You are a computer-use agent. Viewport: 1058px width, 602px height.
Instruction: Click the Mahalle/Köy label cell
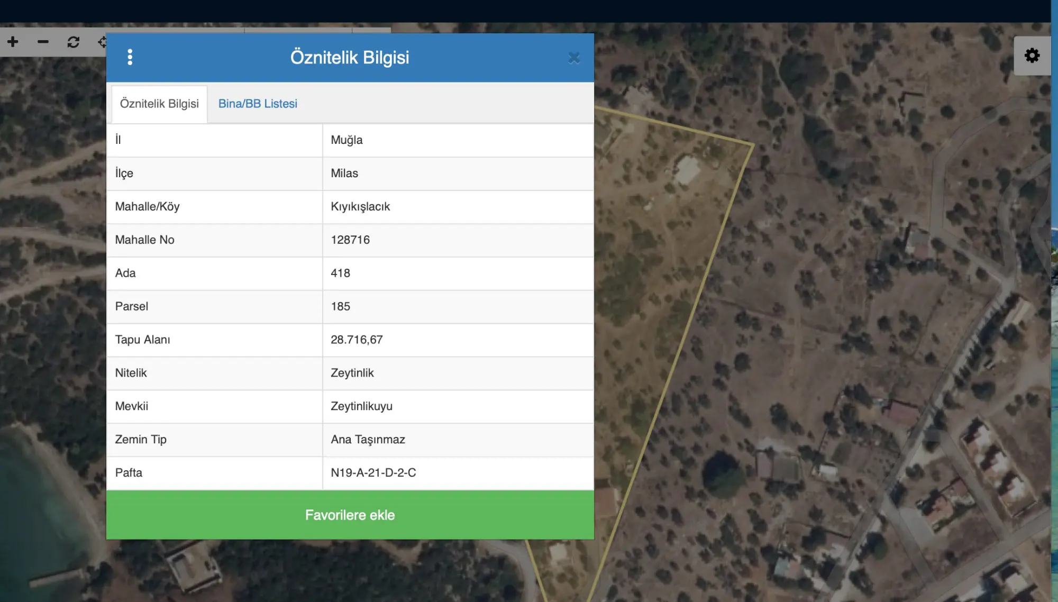tap(214, 207)
